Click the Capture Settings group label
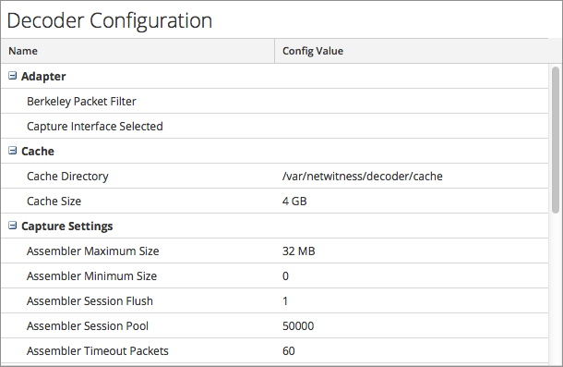563x367 pixels. (x=66, y=226)
